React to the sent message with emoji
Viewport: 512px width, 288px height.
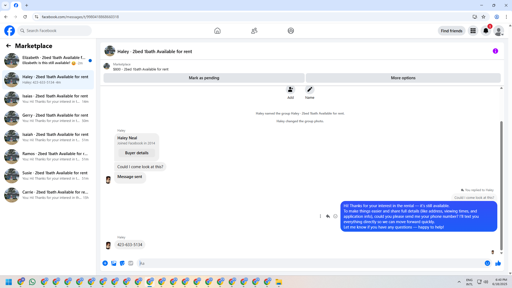pos(335,216)
